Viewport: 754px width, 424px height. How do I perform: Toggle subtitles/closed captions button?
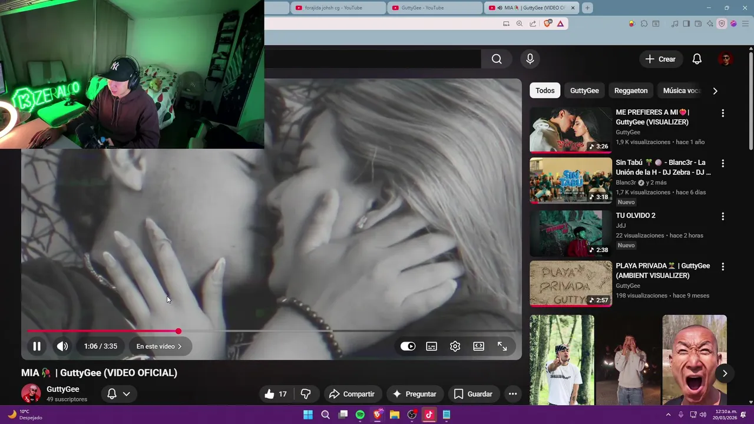[x=431, y=346]
